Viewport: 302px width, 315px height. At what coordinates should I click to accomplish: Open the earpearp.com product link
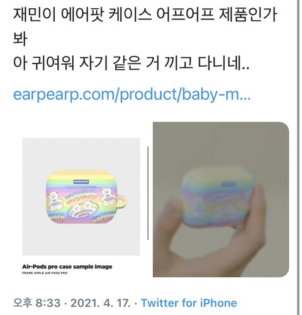131,94
